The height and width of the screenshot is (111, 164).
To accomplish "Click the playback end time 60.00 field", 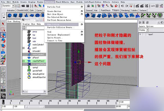I will [x=121, y=106].
